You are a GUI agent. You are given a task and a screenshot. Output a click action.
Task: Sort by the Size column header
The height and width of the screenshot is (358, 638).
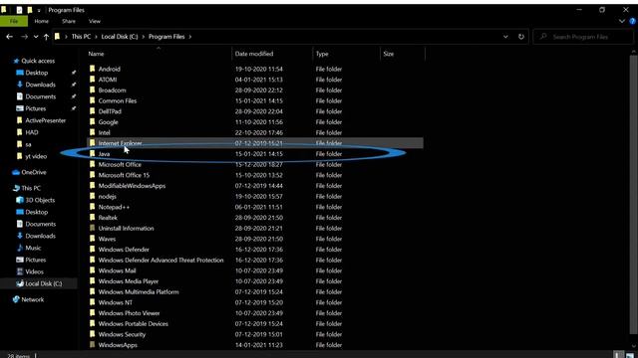tap(388, 54)
